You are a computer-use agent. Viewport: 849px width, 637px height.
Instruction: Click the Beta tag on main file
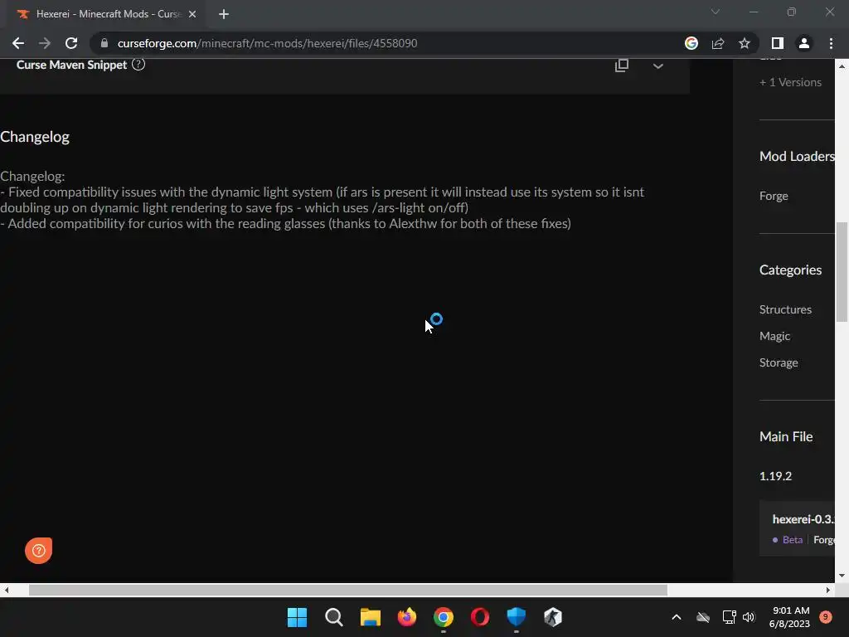(x=792, y=539)
